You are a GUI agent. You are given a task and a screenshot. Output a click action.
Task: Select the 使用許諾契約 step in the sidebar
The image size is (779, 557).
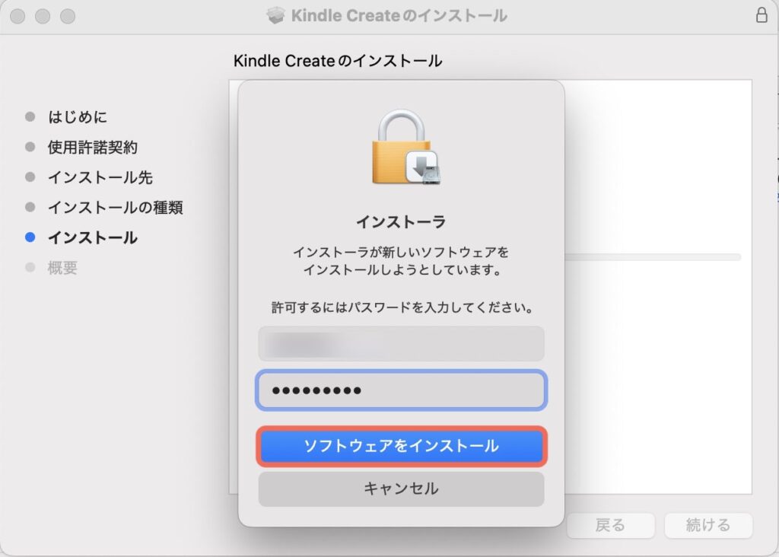(93, 147)
